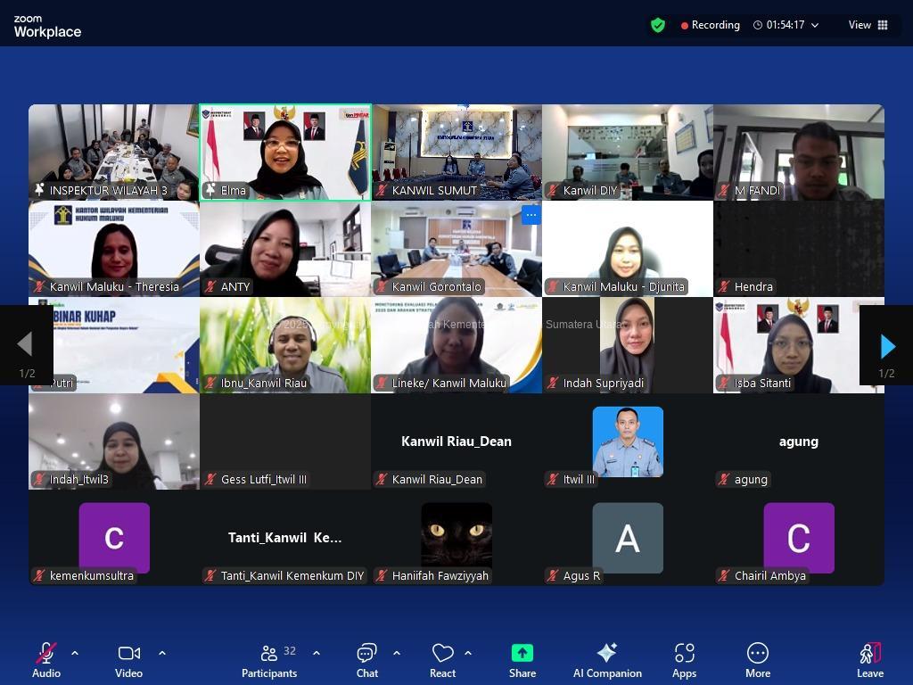Open the Chat panel
Screen dimensions: 913x685
(x=366, y=661)
